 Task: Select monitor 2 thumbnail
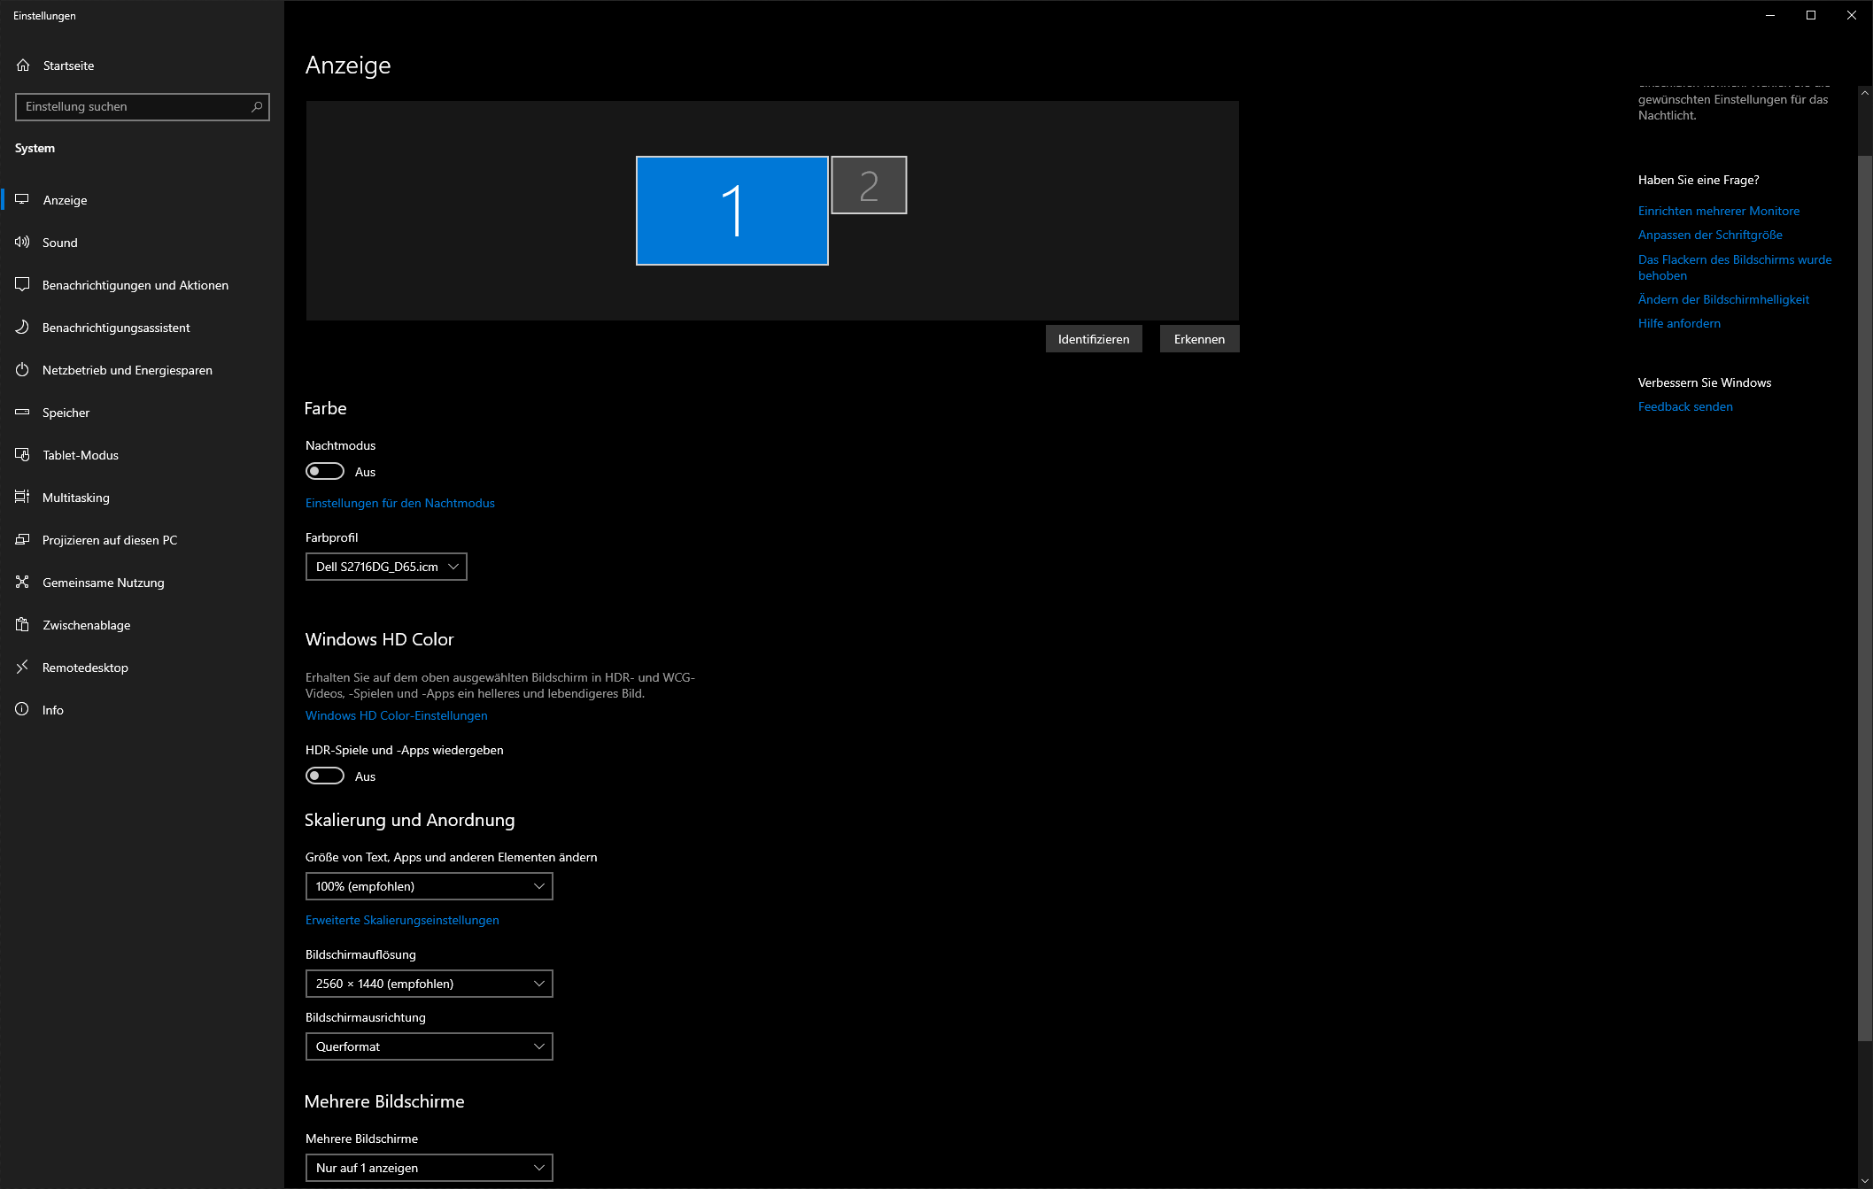coord(869,185)
